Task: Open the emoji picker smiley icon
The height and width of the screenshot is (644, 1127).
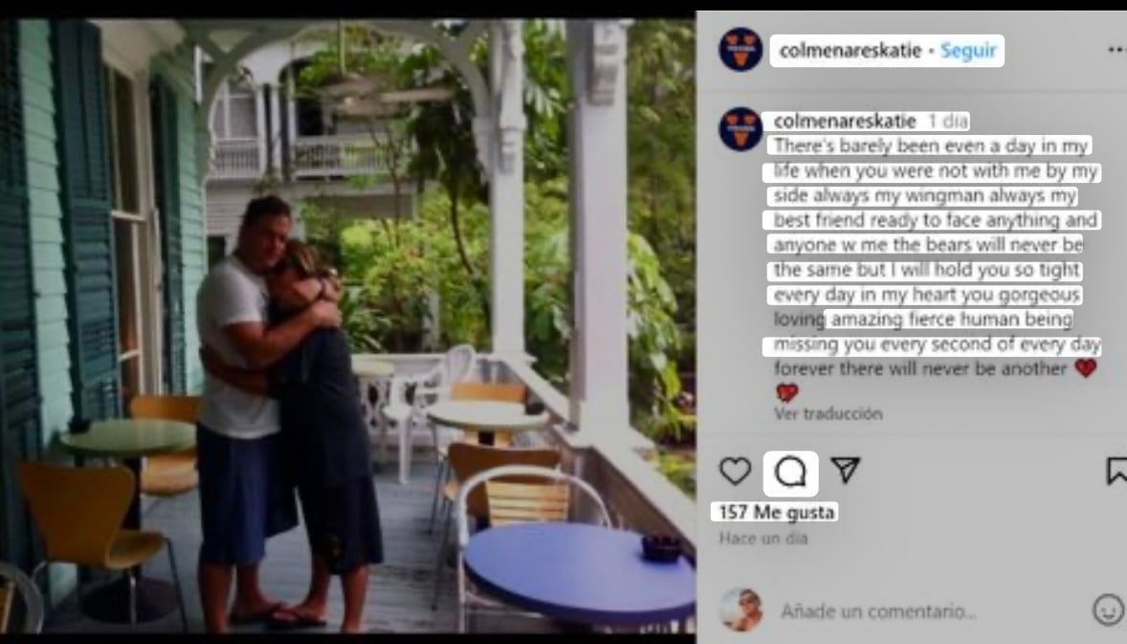Action: click(x=1108, y=611)
